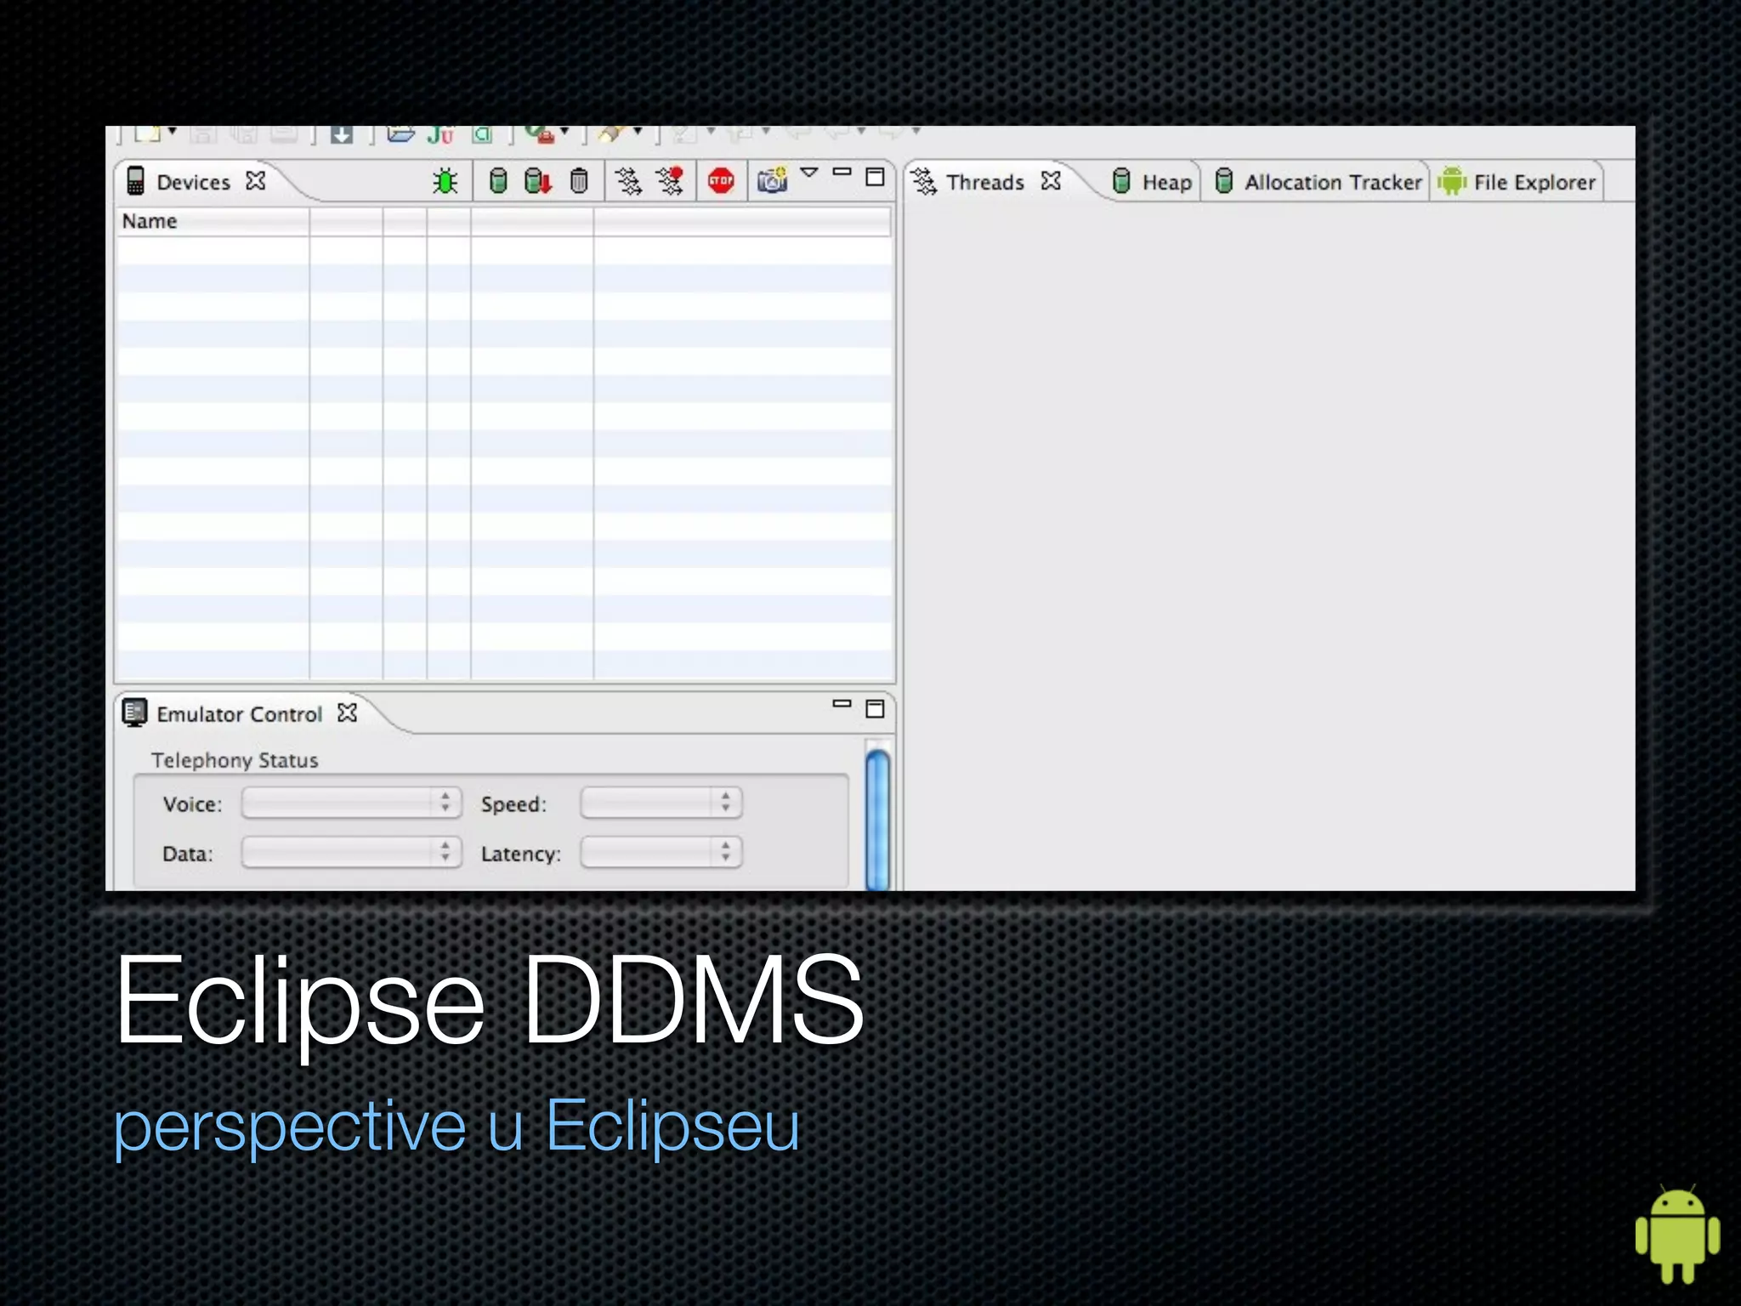Screen dimensions: 1741x1306
Task: Open the Latency dropdown
Action: tap(661, 853)
